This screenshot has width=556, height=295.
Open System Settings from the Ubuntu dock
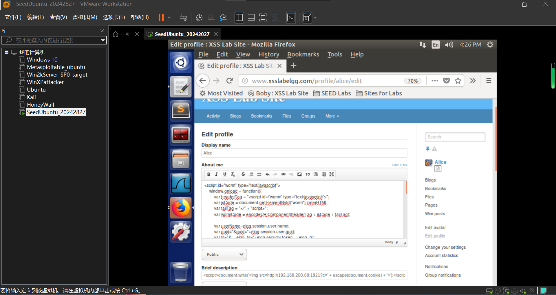coord(181,232)
